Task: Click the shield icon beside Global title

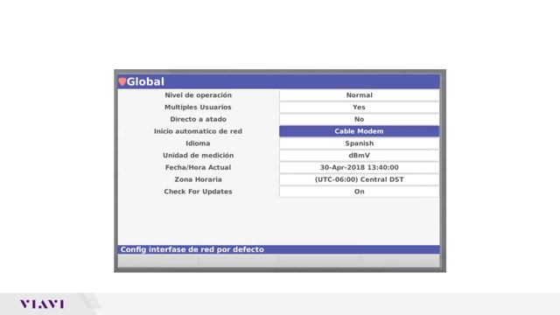Action: pos(122,81)
